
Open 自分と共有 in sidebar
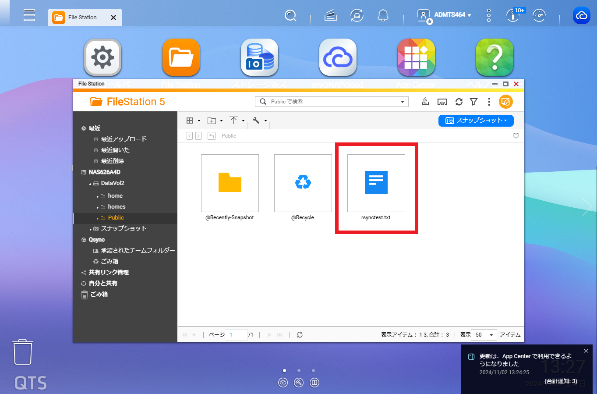click(102, 283)
